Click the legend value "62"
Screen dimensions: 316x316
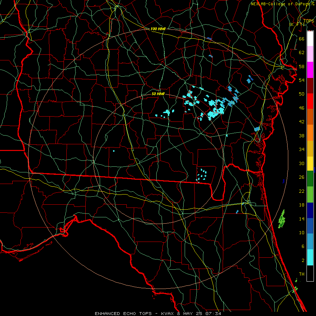click(x=302, y=53)
